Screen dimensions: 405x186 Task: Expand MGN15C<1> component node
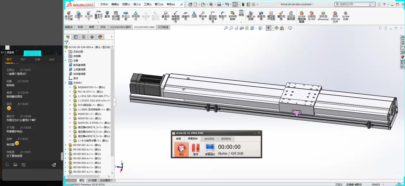click(71, 114)
